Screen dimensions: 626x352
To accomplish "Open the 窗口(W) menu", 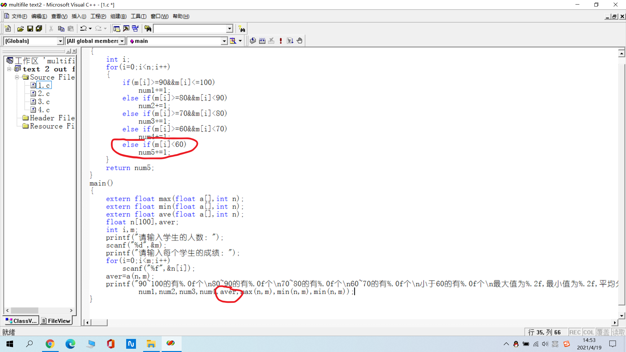I will point(160,16).
